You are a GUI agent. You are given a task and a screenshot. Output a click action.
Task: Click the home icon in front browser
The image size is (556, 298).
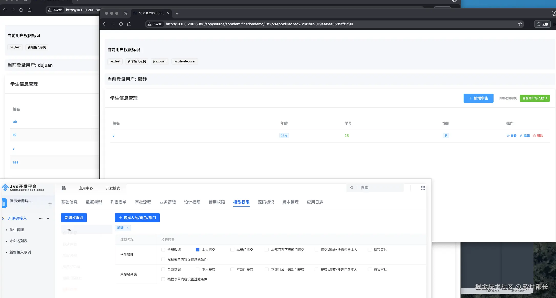(x=129, y=24)
